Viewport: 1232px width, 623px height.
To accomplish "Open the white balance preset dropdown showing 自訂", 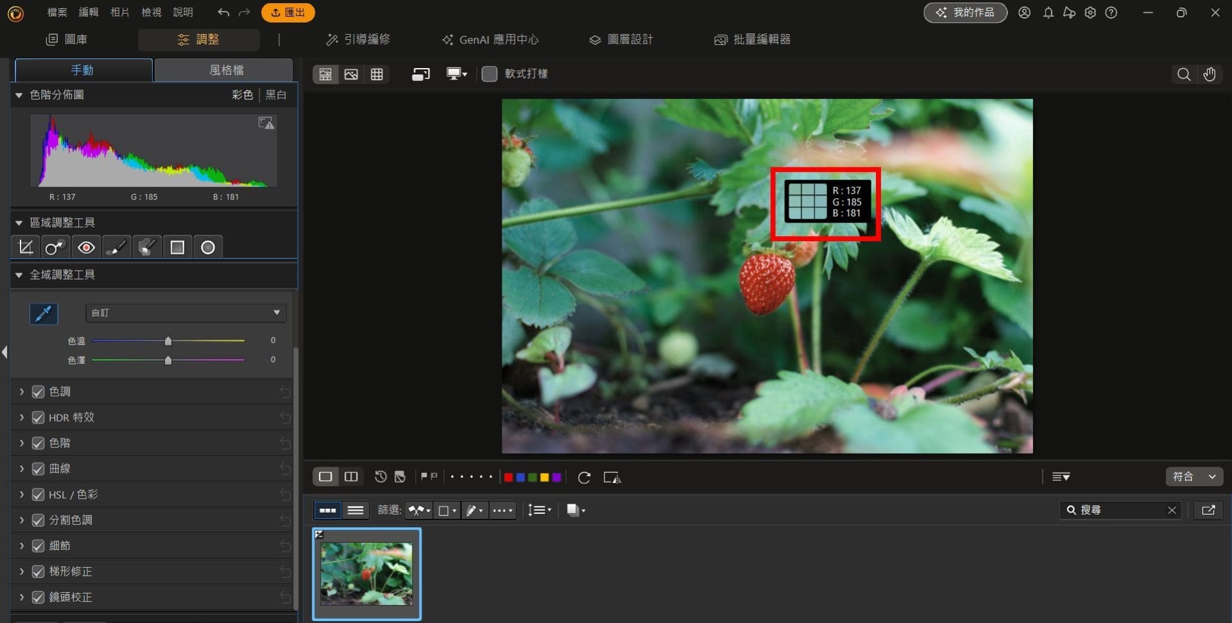I will point(185,313).
